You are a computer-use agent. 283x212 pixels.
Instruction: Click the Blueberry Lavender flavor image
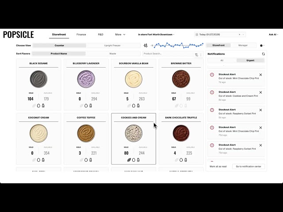(86, 79)
